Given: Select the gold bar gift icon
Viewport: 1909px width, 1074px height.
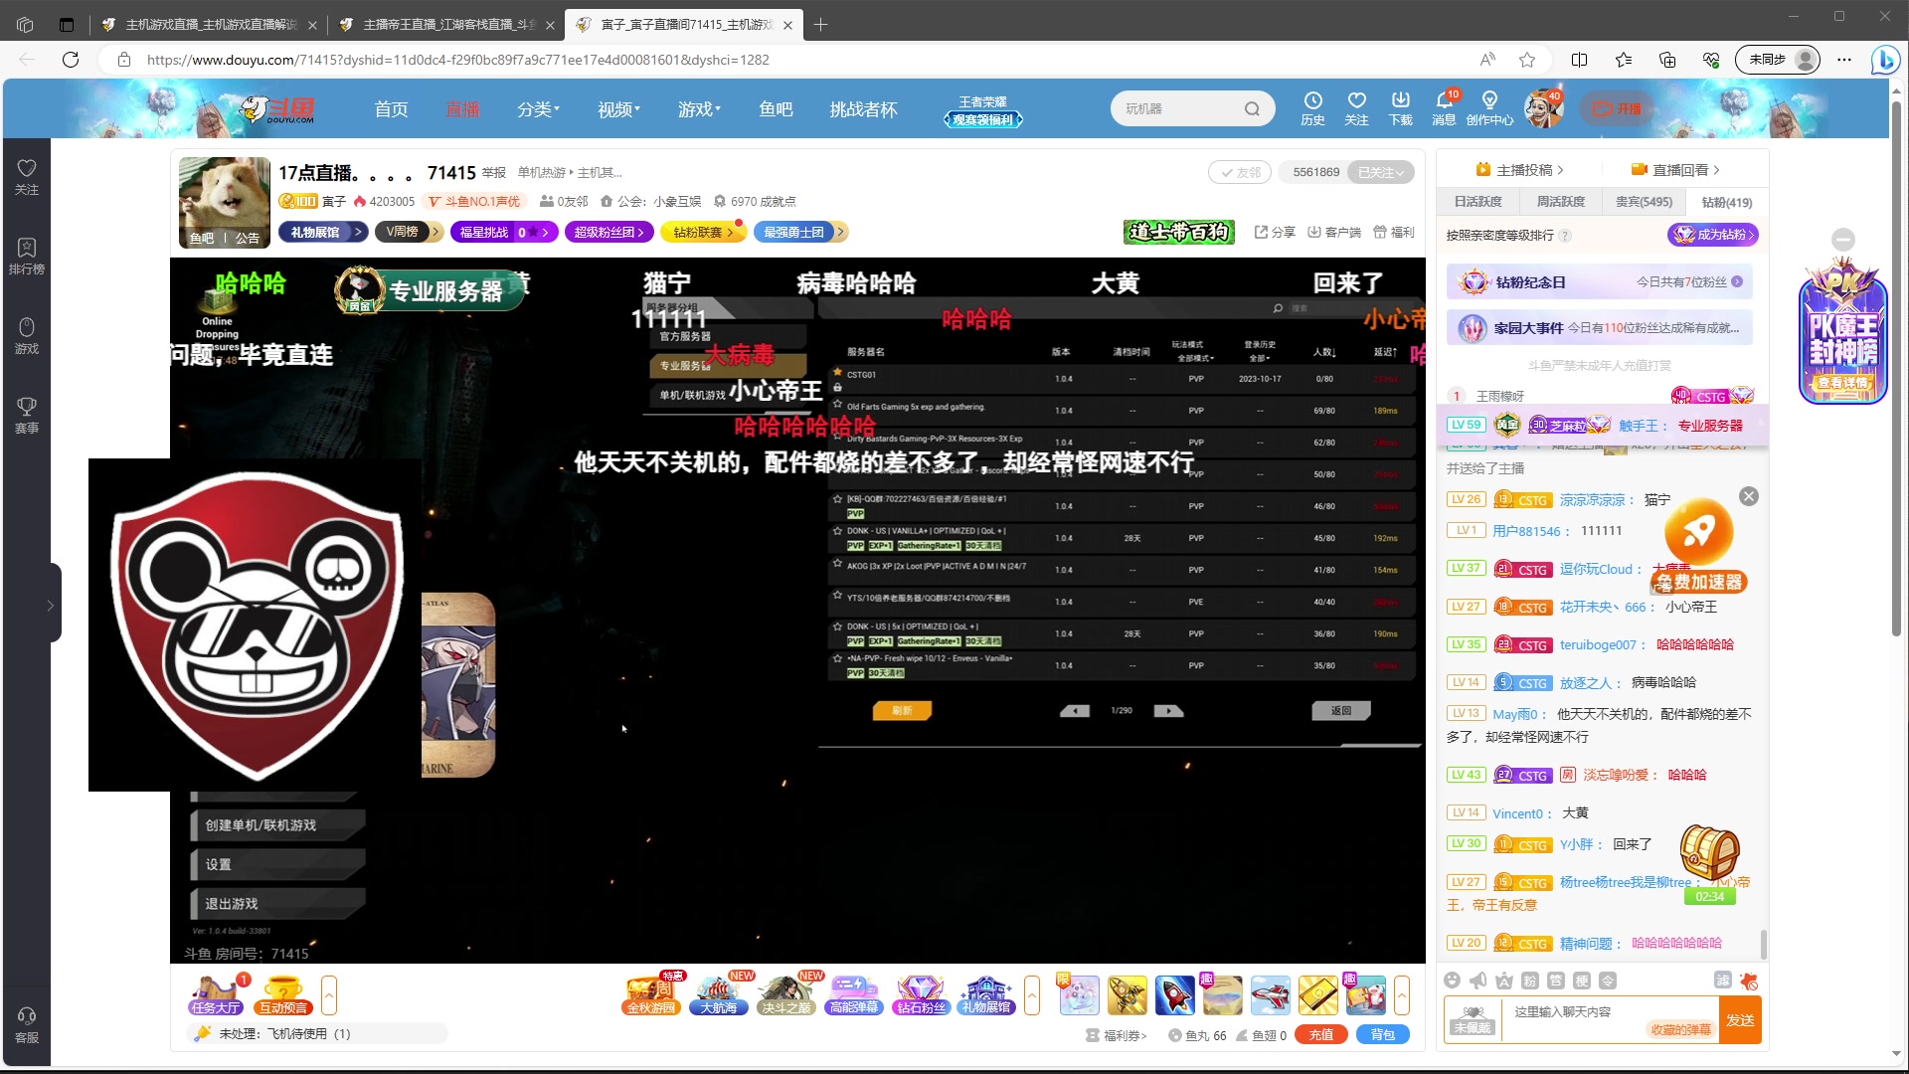Looking at the screenshot, I should click(1318, 994).
